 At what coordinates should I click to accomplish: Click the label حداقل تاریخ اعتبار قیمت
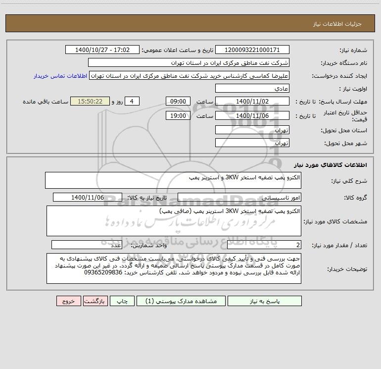click(345, 116)
